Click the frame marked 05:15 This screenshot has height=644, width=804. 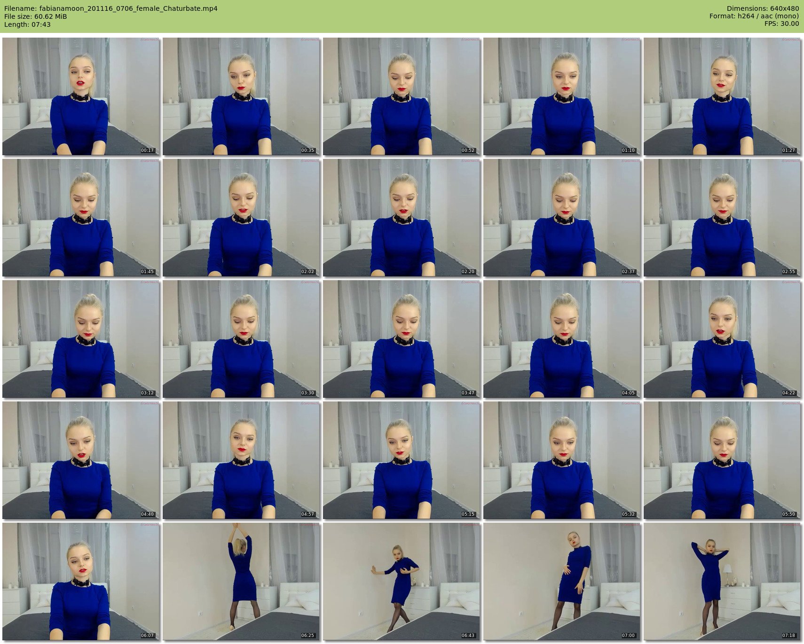[x=402, y=460]
